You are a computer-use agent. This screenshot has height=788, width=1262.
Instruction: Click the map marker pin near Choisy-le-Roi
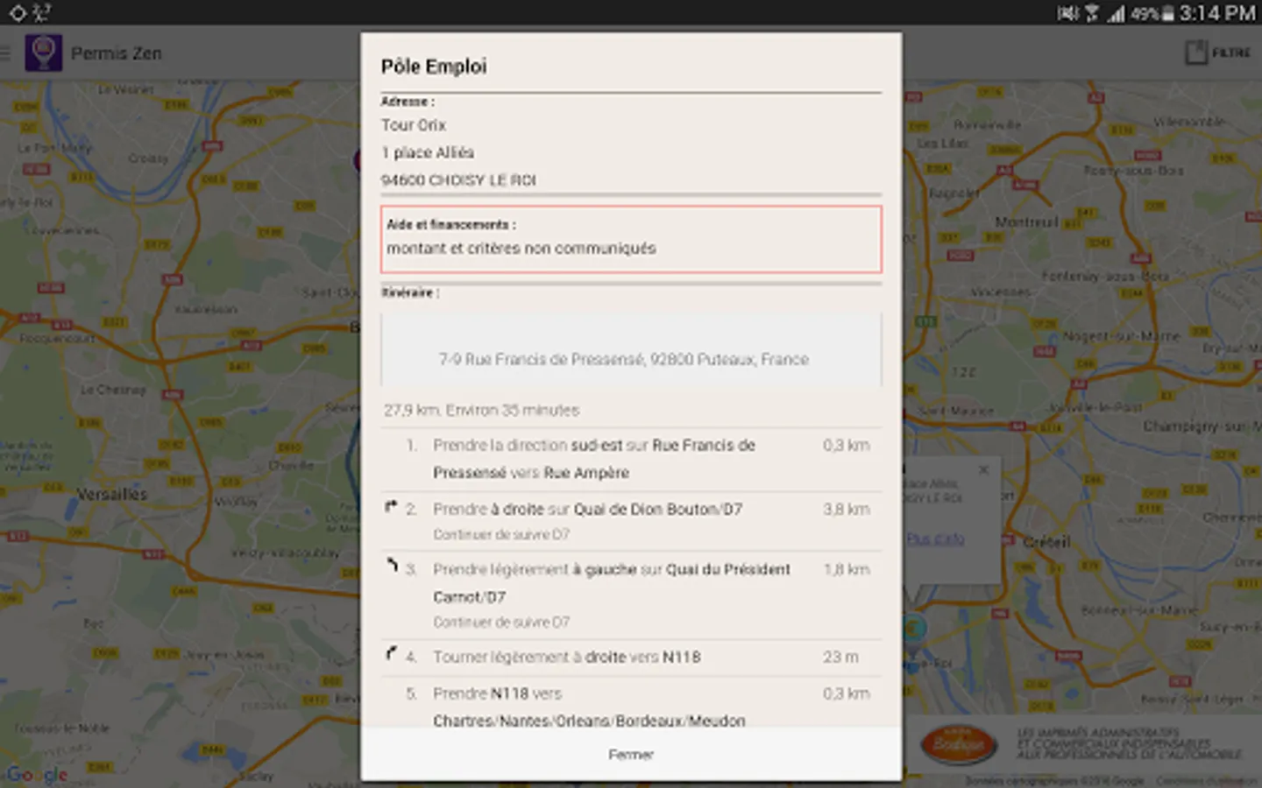point(914,632)
